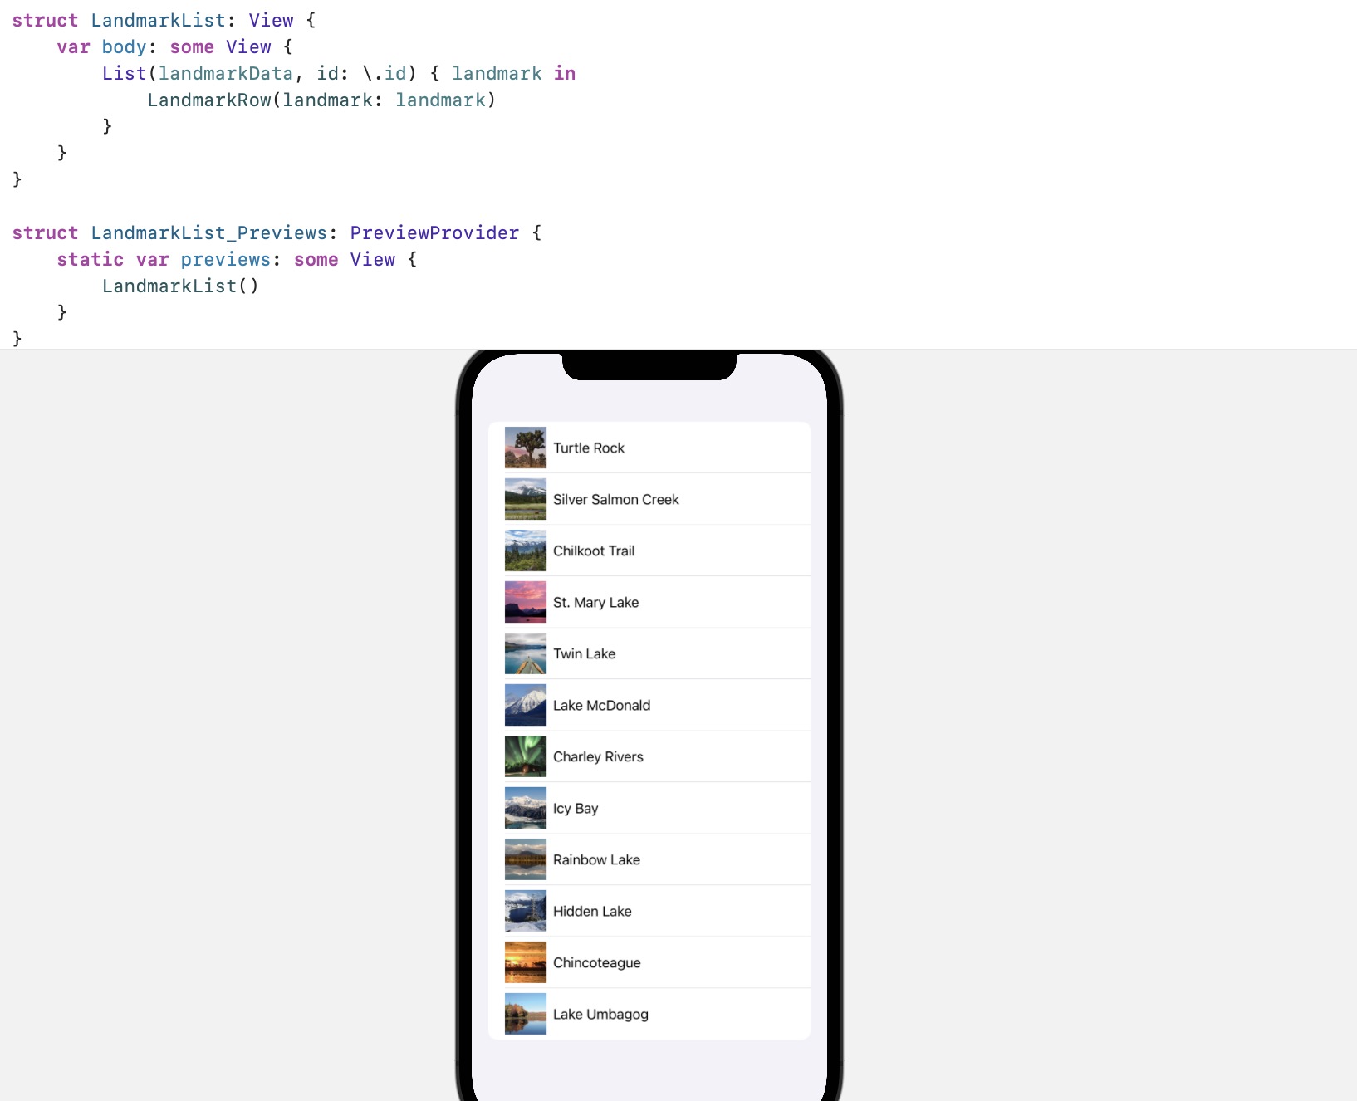Click the iPhone preview notch area
Screen dimensions: 1357x1101
pos(649,365)
